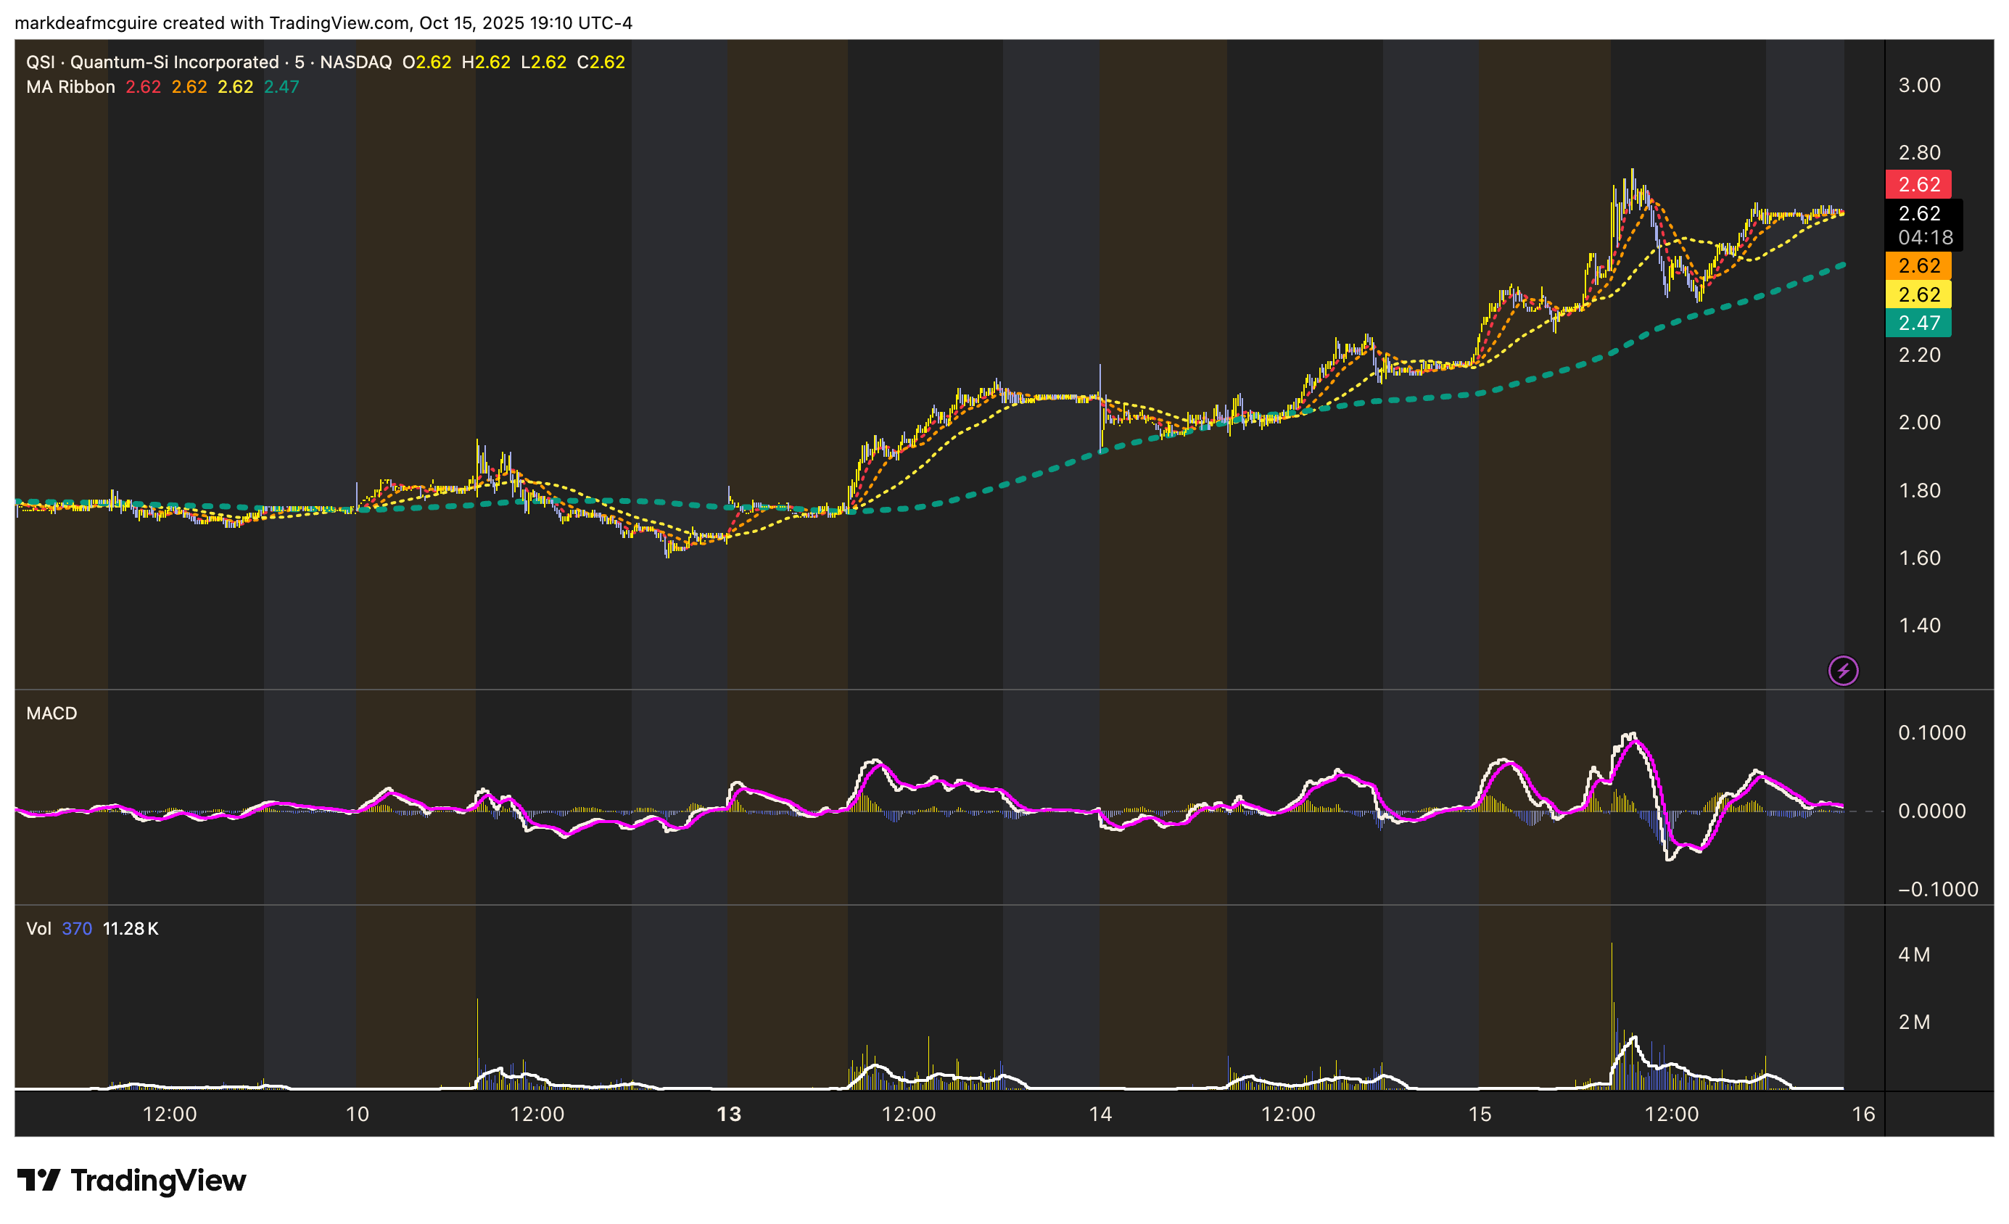Click the 0.0000 level on MACD scale
The width and height of the screenshot is (2009, 1224).
coord(1931,811)
